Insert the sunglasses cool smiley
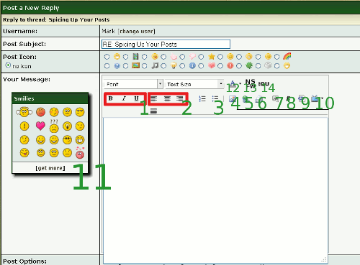 [x=67, y=140]
